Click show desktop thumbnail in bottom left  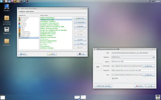point(3,97)
